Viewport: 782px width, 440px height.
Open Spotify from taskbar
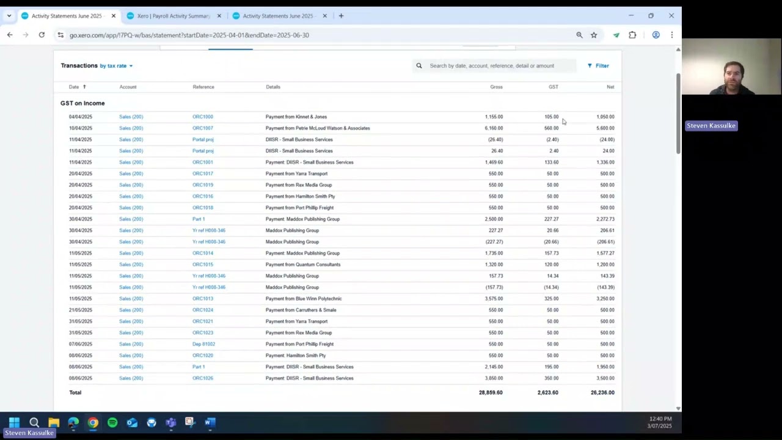112,422
